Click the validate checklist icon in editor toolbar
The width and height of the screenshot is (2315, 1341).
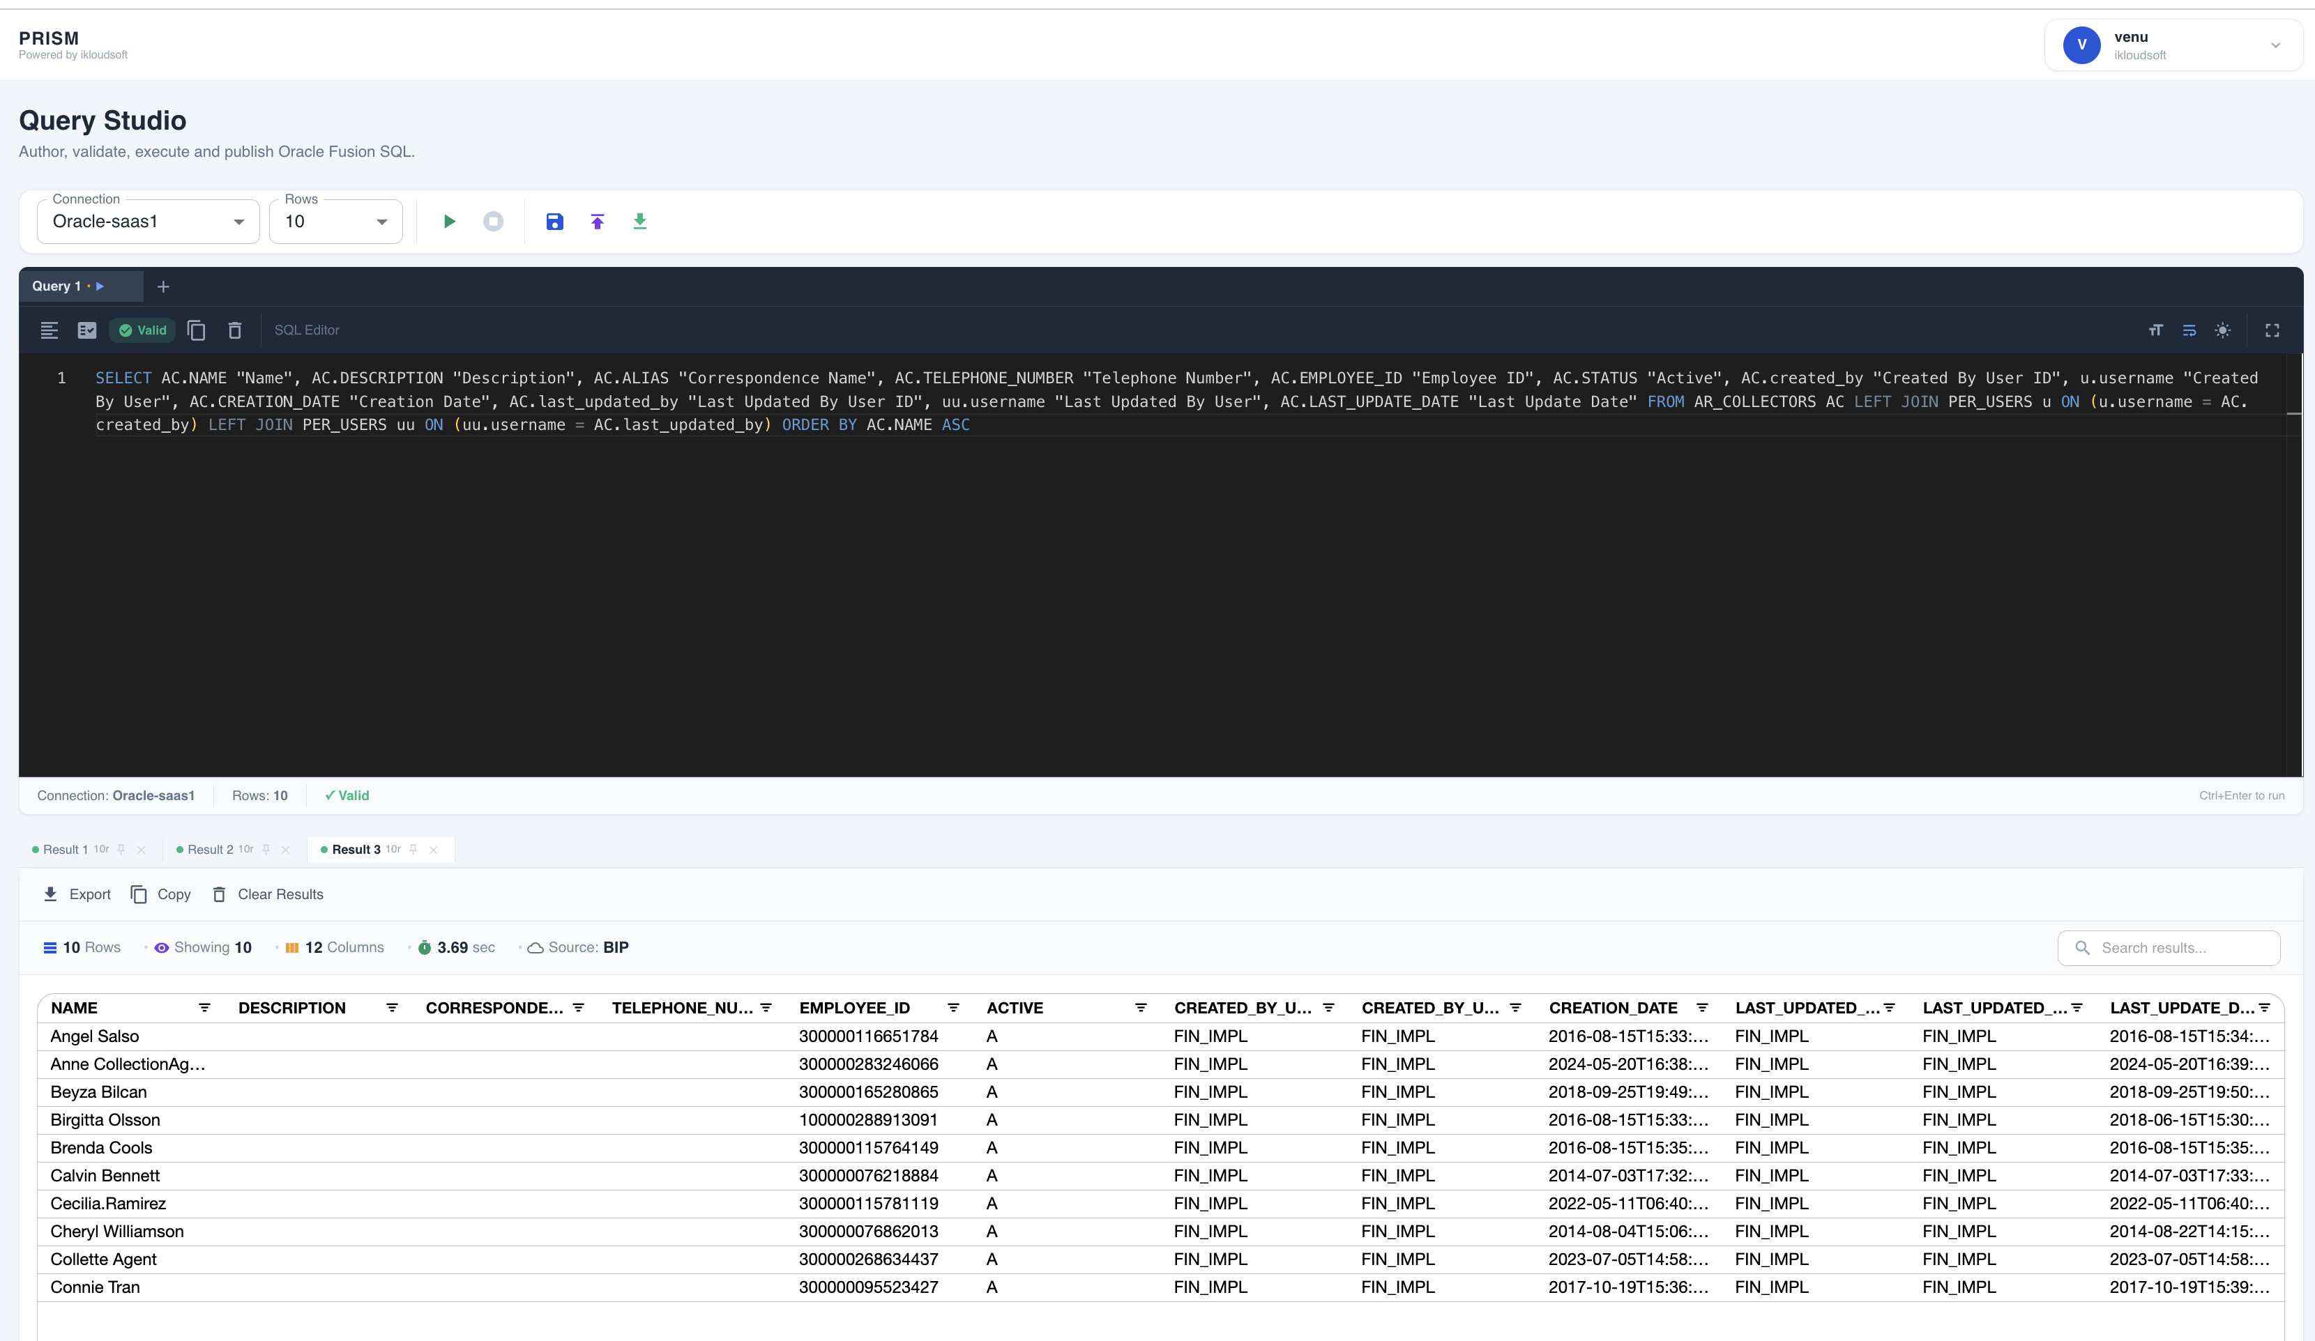pyautogui.click(x=87, y=330)
